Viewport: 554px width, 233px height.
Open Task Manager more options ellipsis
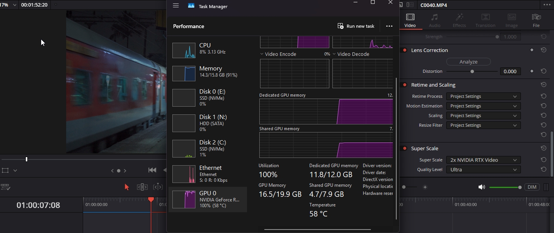coord(389,26)
